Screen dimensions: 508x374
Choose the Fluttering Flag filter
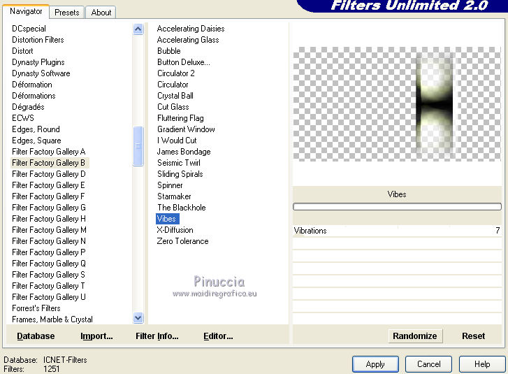[180, 118]
